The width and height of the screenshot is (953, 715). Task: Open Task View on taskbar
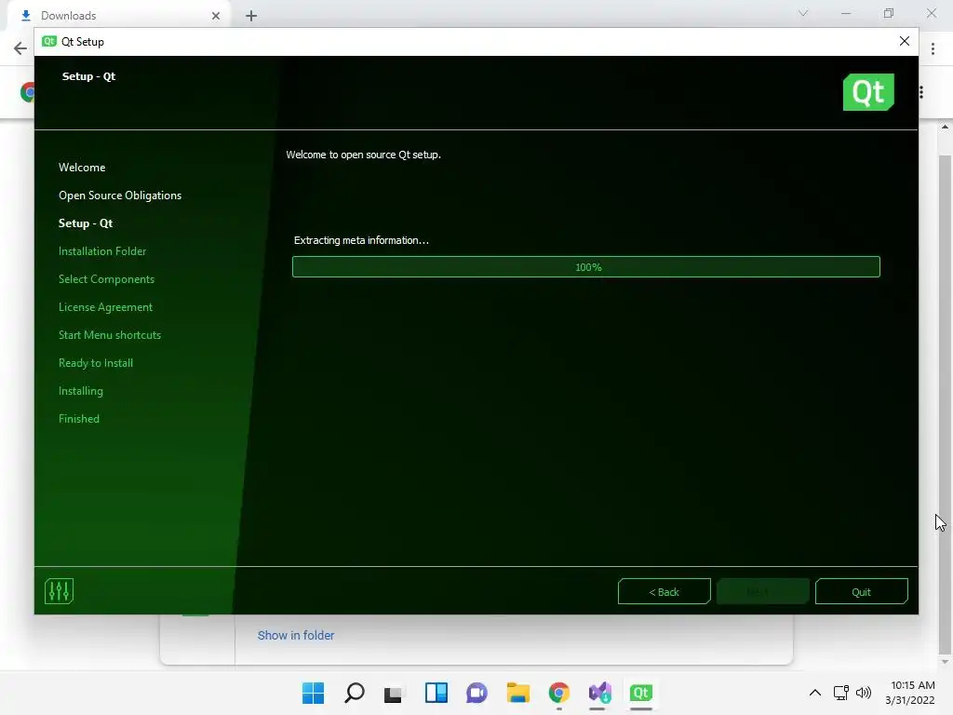394,693
